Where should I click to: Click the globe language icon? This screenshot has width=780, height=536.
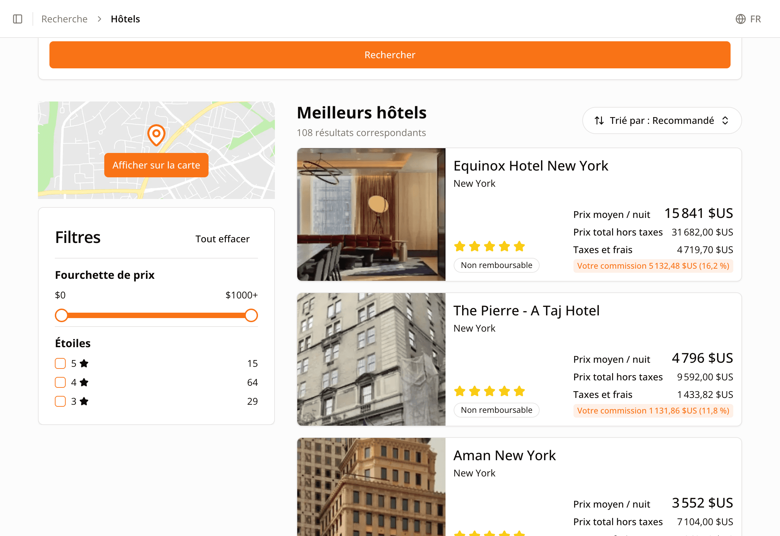point(740,19)
